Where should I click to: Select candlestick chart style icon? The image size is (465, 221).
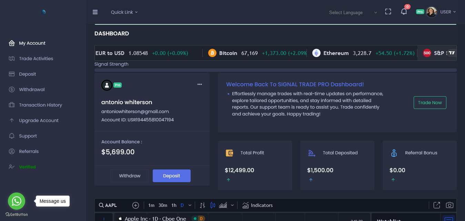pos(213,205)
